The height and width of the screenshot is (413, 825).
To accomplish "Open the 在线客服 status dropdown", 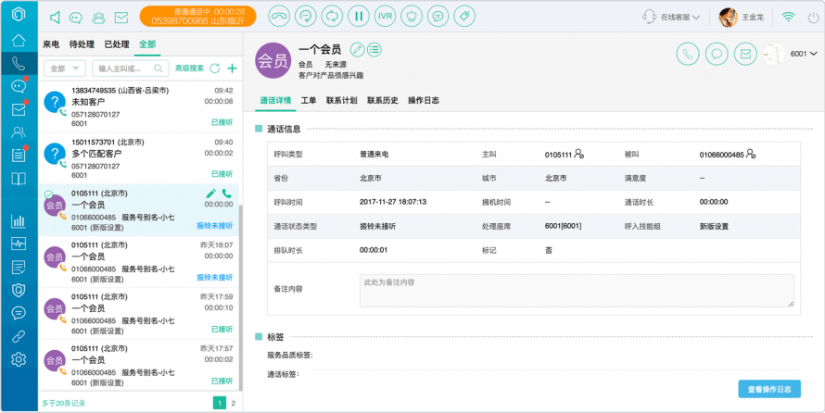I will [671, 17].
